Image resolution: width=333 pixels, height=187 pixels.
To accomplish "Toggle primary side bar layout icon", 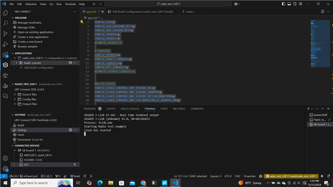I will pyautogui.click(x=284, y=4).
